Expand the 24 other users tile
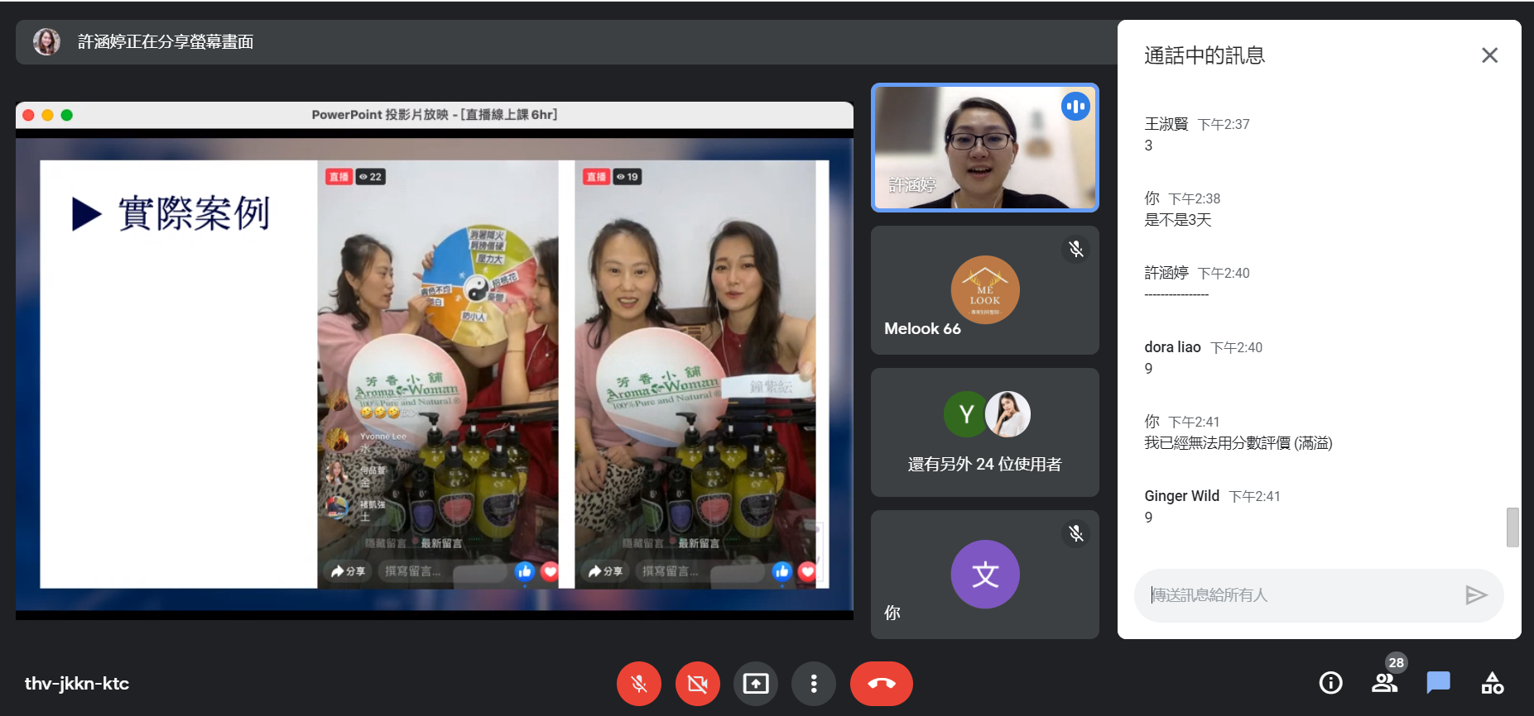This screenshot has width=1534, height=716. [984, 432]
